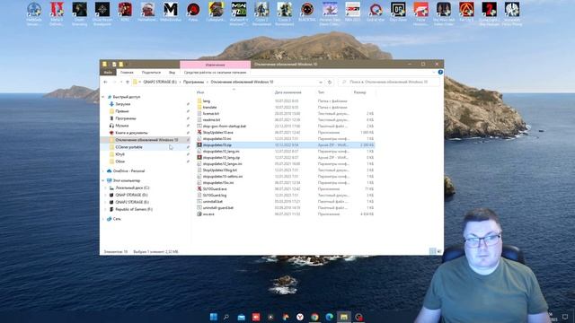Select the lang folder icon
The height and width of the screenshot is (323, 575).
(x=199, y=101)
